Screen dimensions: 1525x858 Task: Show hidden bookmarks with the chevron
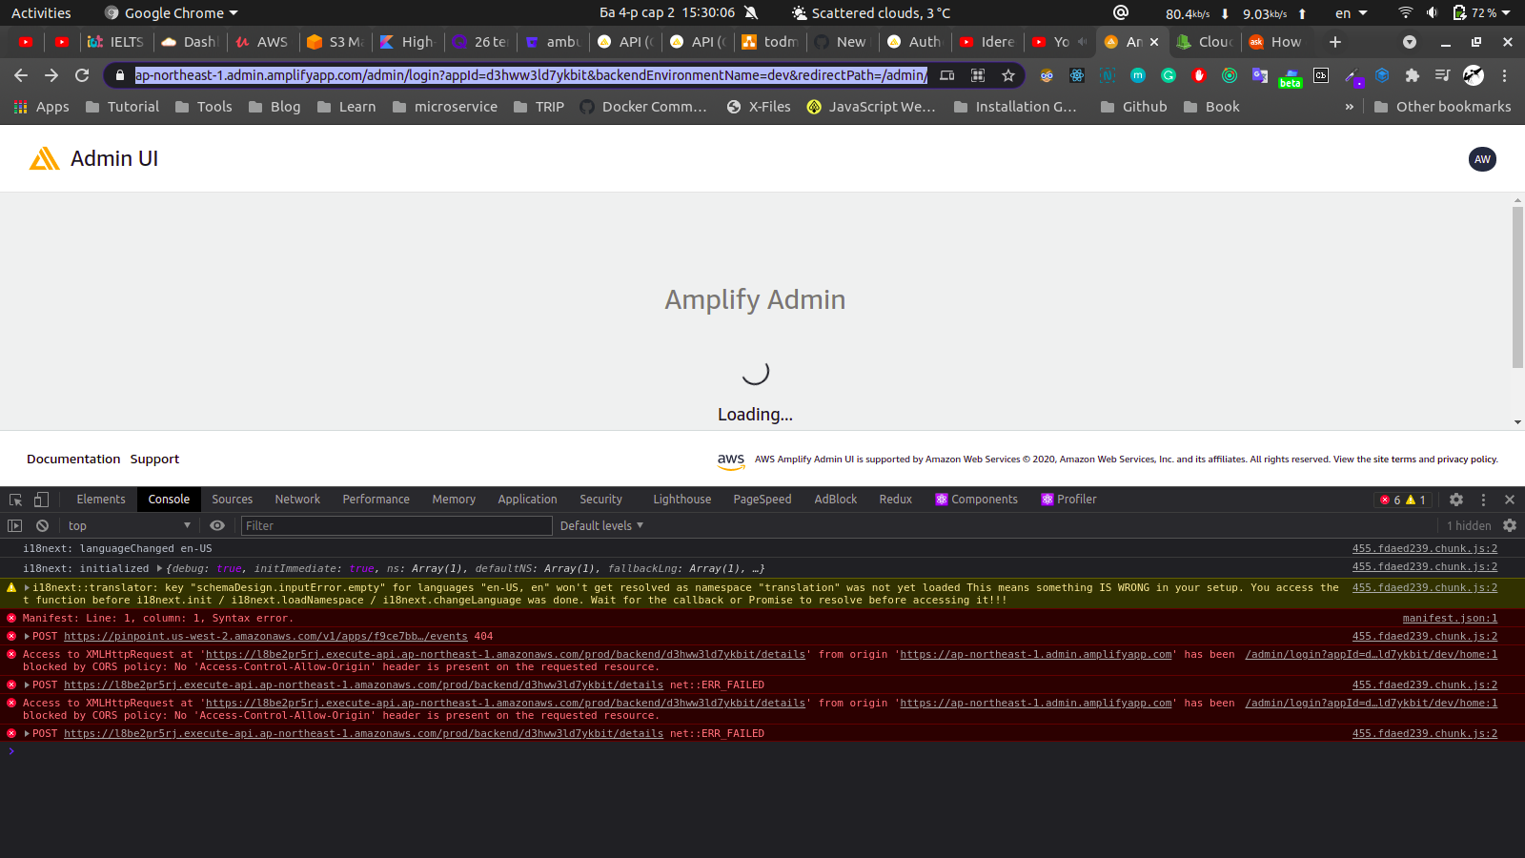[x=1349, y=107]
